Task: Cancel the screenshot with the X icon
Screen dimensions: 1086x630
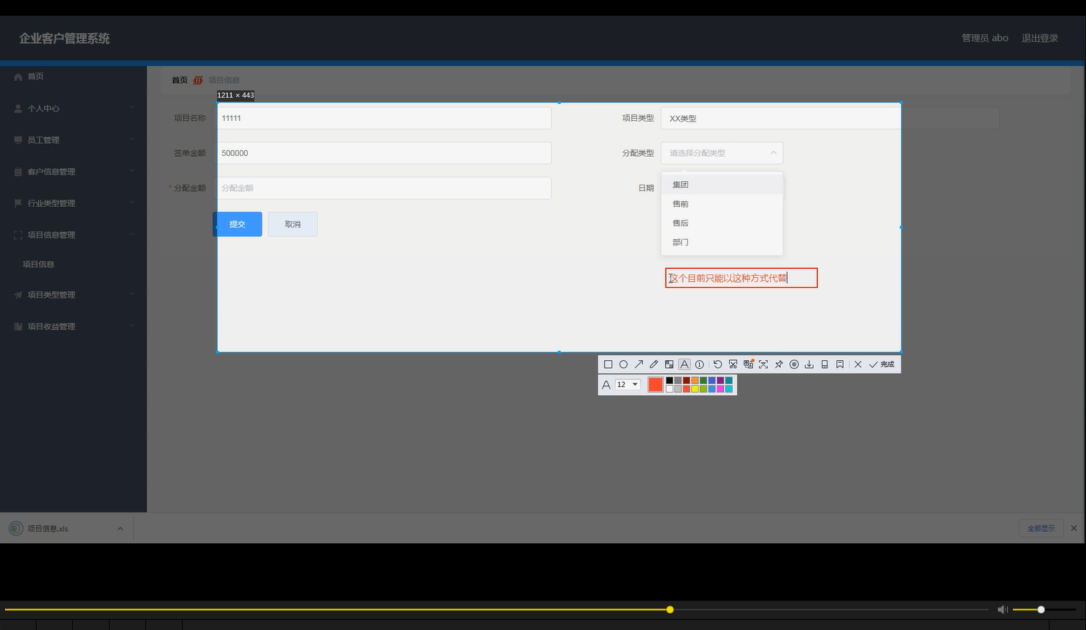Action: click(x=857, y=364)
